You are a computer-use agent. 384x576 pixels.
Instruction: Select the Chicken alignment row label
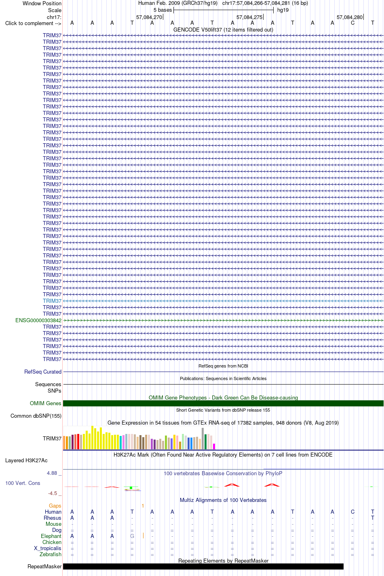coord(52,542)
